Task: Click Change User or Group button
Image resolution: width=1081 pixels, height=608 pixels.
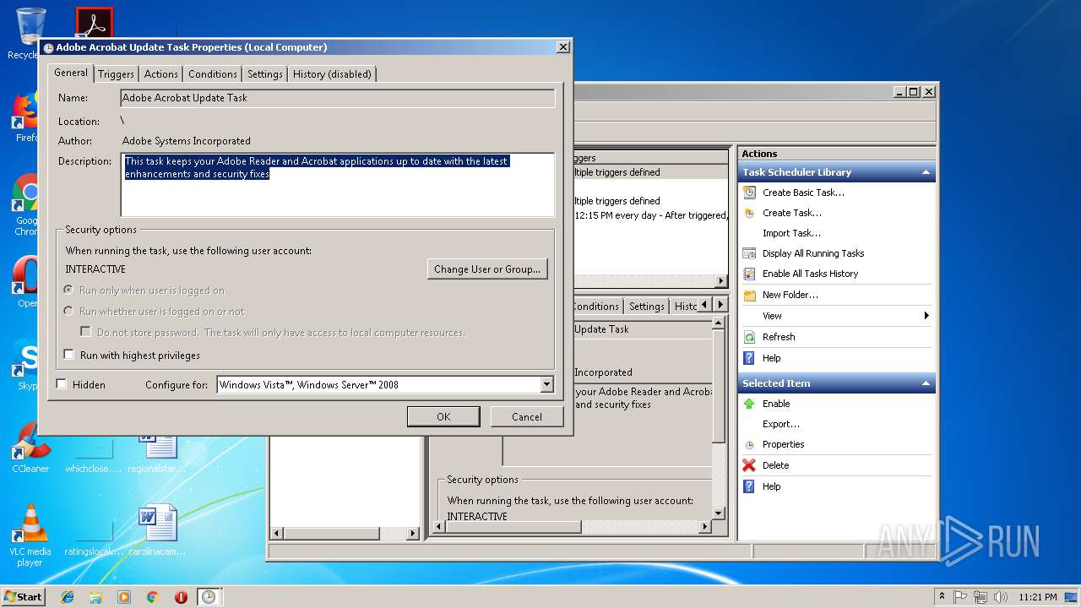Action: [x=487, y=269]
